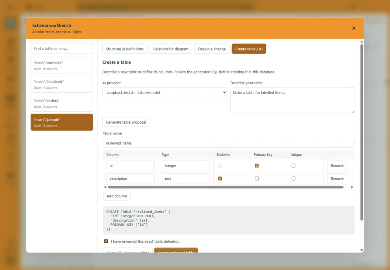
Task: Click Generate table proposal button
Action: (x=126, y=122)
